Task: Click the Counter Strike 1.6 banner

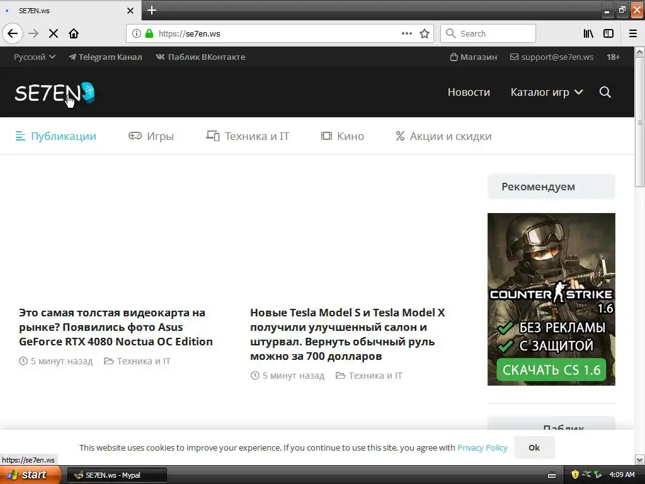Action: [551, 299]
